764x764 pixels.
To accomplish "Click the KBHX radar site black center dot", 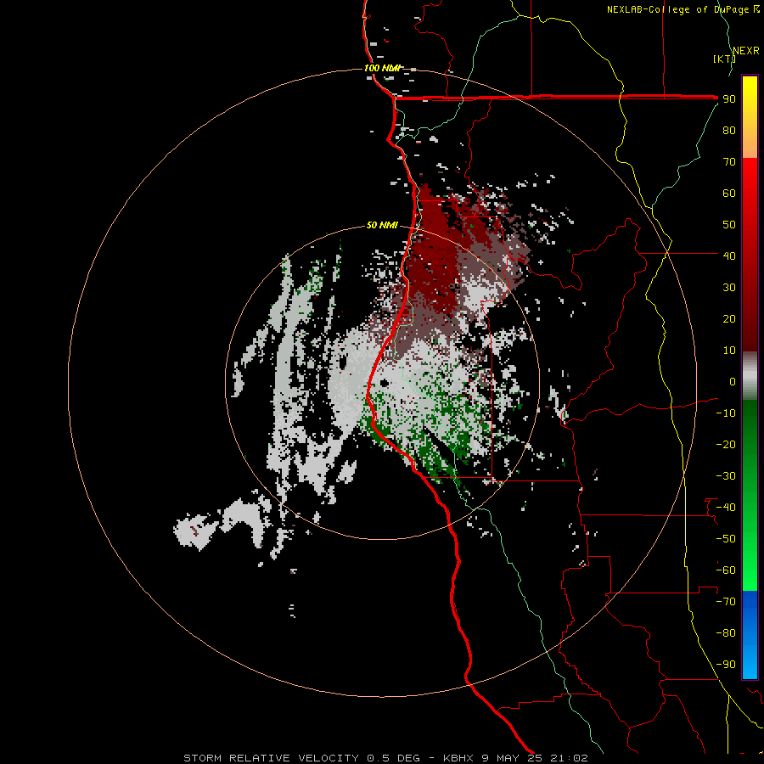I will click(x=385, y=383).
